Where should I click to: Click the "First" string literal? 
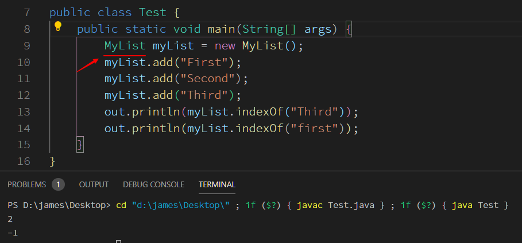211,62
